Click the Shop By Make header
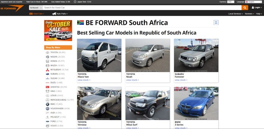The width and height of the screenshot is (264, 129). (x=58, y=48)
